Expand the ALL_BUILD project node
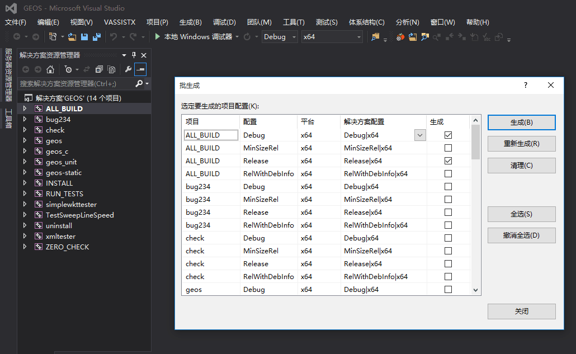This screenshot has height=354, width=576. click(25, 108)
